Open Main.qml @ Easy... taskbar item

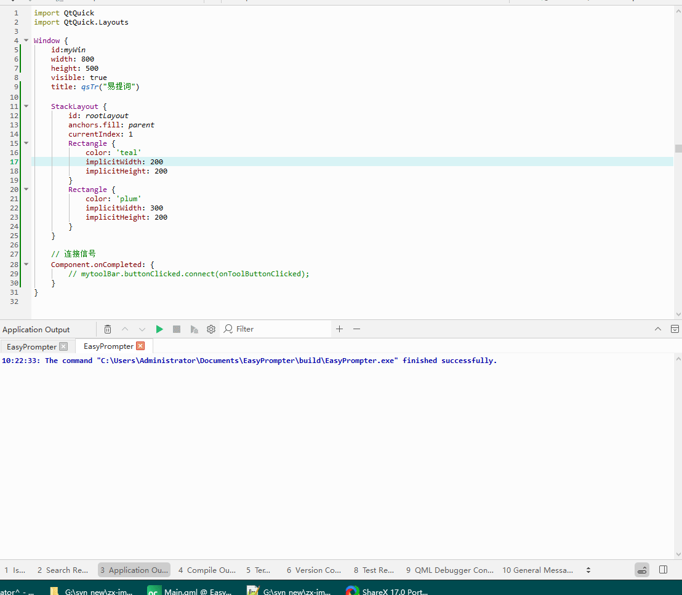point(189,591)
